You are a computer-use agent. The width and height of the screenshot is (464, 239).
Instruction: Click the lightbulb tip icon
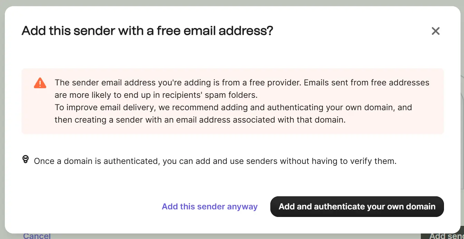pyautogui.click(x=26, y=159)
